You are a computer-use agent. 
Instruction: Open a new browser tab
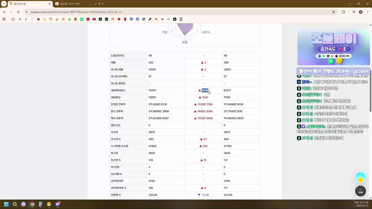[103, 4]
